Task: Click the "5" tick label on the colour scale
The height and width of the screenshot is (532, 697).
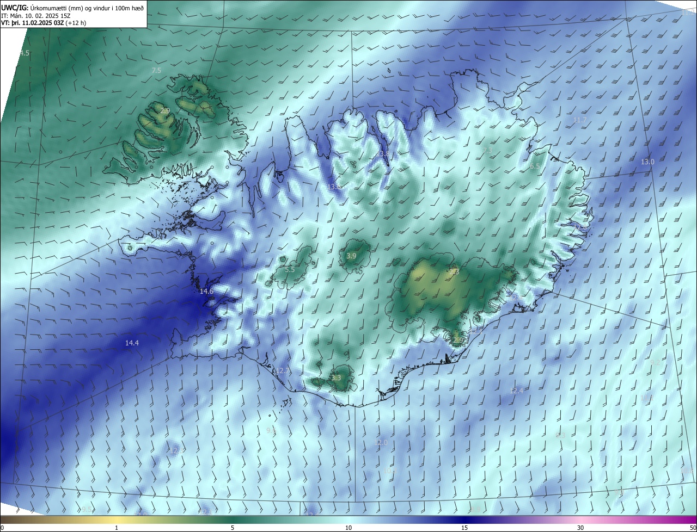Action: tap(233, 528)
